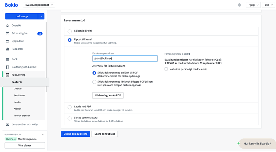Click the Leveransmetod heading
This screenshot has height=152, width=276.
(75, 20)
